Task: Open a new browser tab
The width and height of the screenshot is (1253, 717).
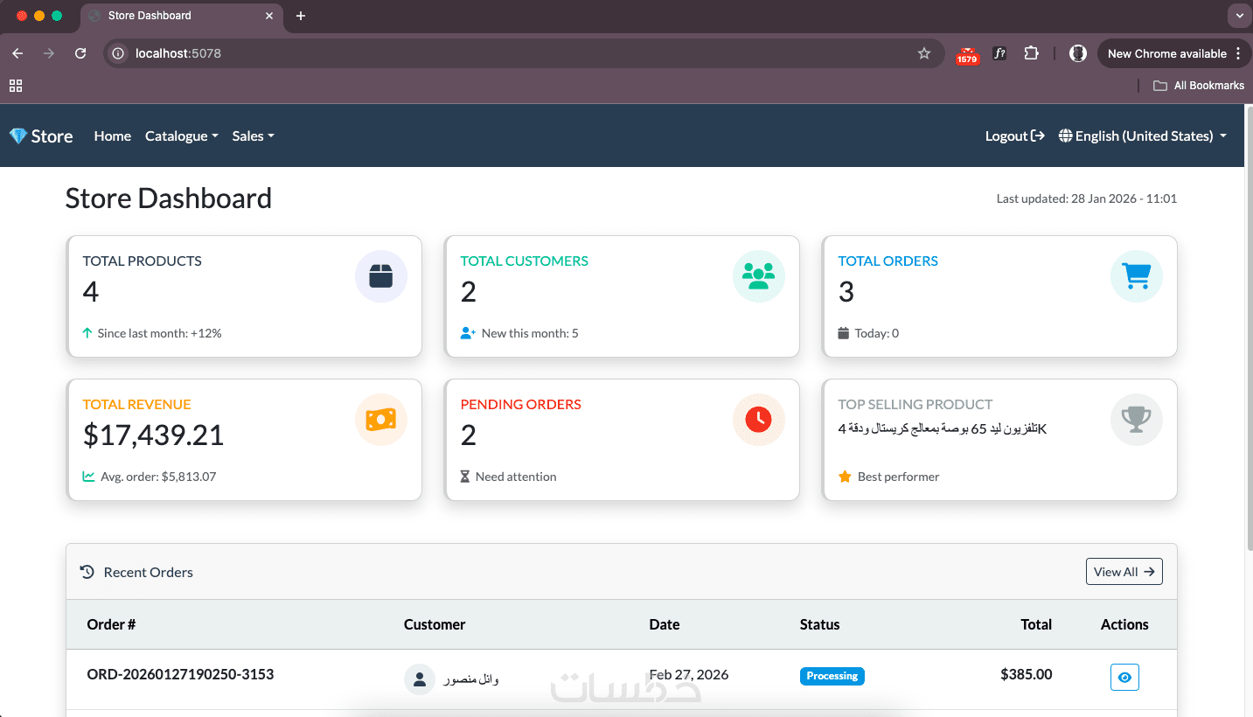Action: pyautogui.click(x=301, y=16)
